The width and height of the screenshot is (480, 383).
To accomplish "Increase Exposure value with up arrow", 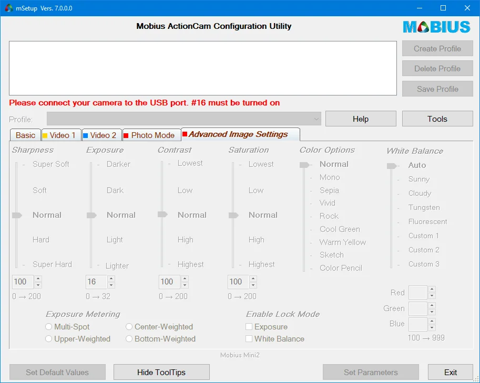I will pyautogui.click(x=111, y=279).
